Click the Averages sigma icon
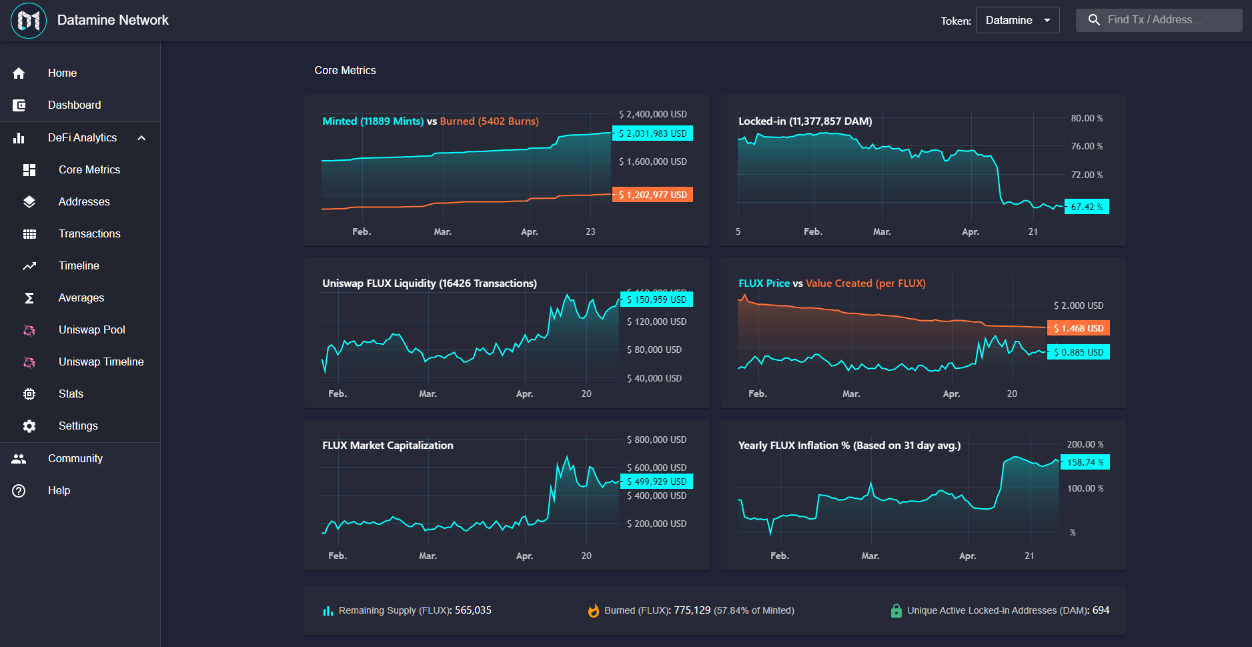The height and width of the screenshot is (647, 1252). 29,298
